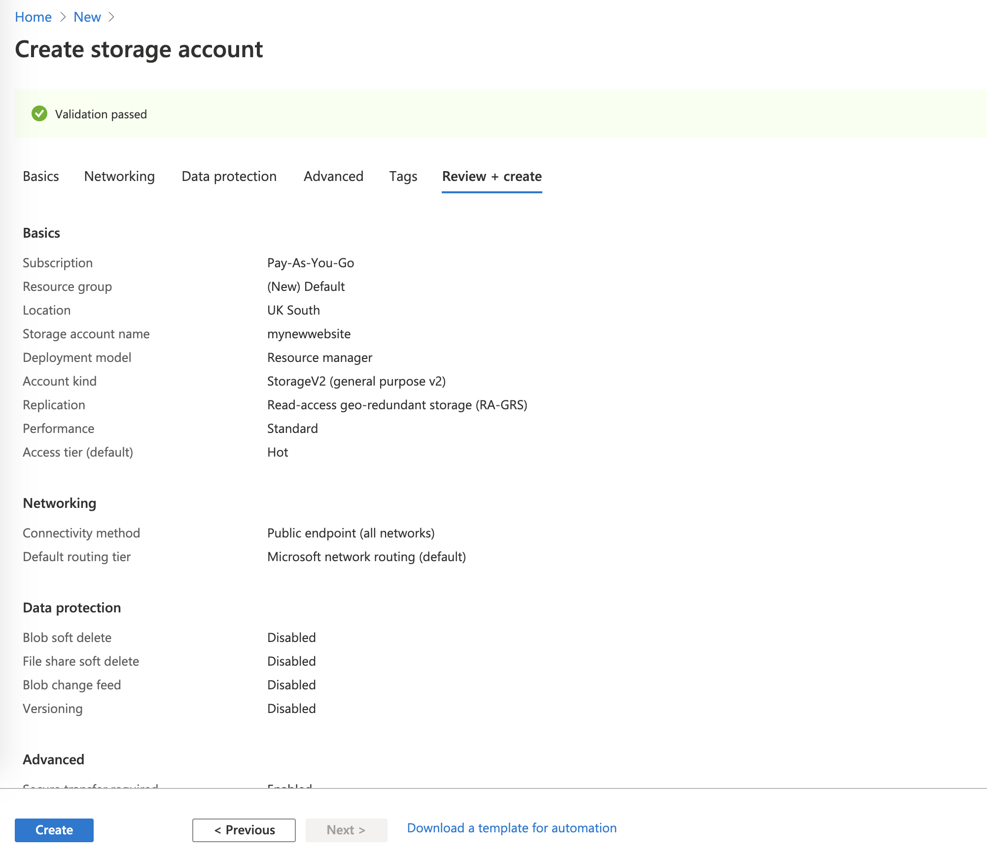This screenshot has height=856, width=987.
Task: Click the blue Create button
Action: click(x=54, y=830)
